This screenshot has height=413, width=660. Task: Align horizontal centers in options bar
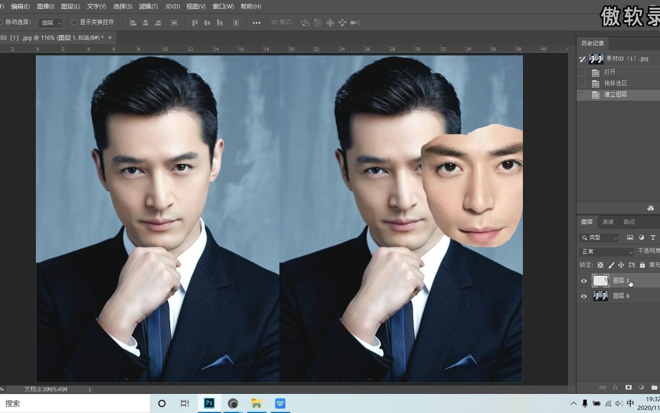coord(146,23)
